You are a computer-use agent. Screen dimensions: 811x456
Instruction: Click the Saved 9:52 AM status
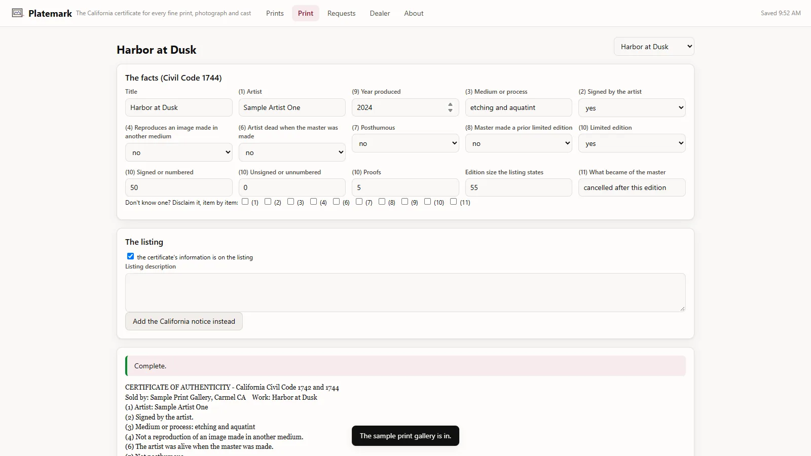[781, 13]
